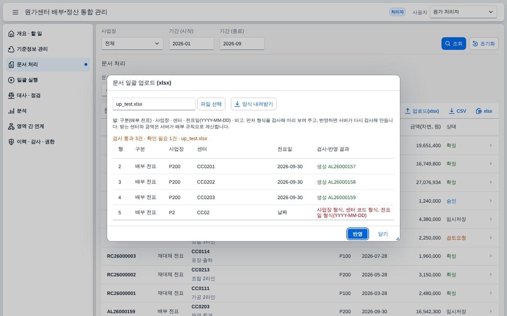Click result text 생성 AL26000158
Viewport: 507px width, 316px height.
tap(336, 182)
